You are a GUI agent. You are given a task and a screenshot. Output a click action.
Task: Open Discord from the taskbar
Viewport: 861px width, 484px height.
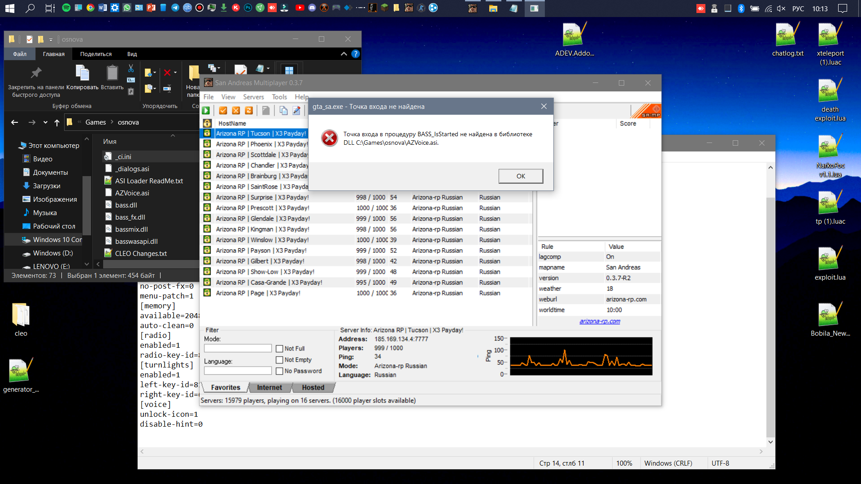click(x=312, y=8)
